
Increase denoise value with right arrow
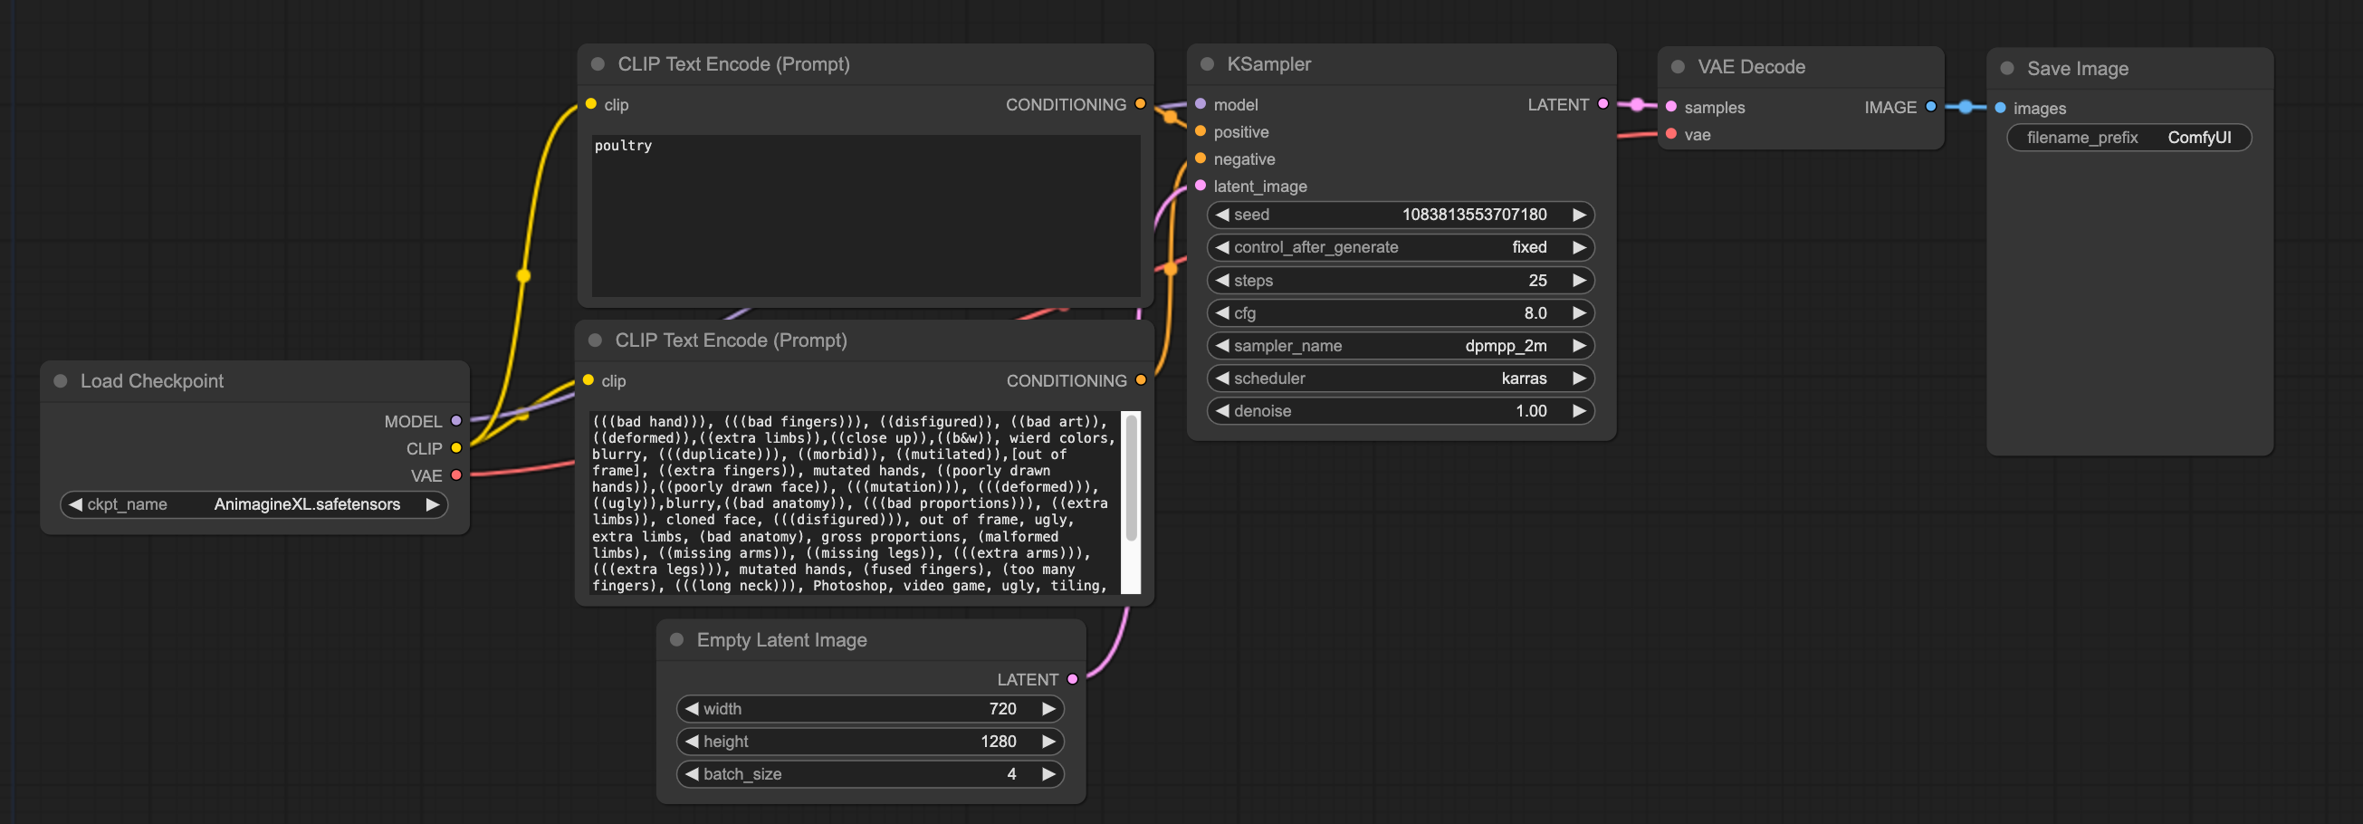click(x=1579, y=411)
